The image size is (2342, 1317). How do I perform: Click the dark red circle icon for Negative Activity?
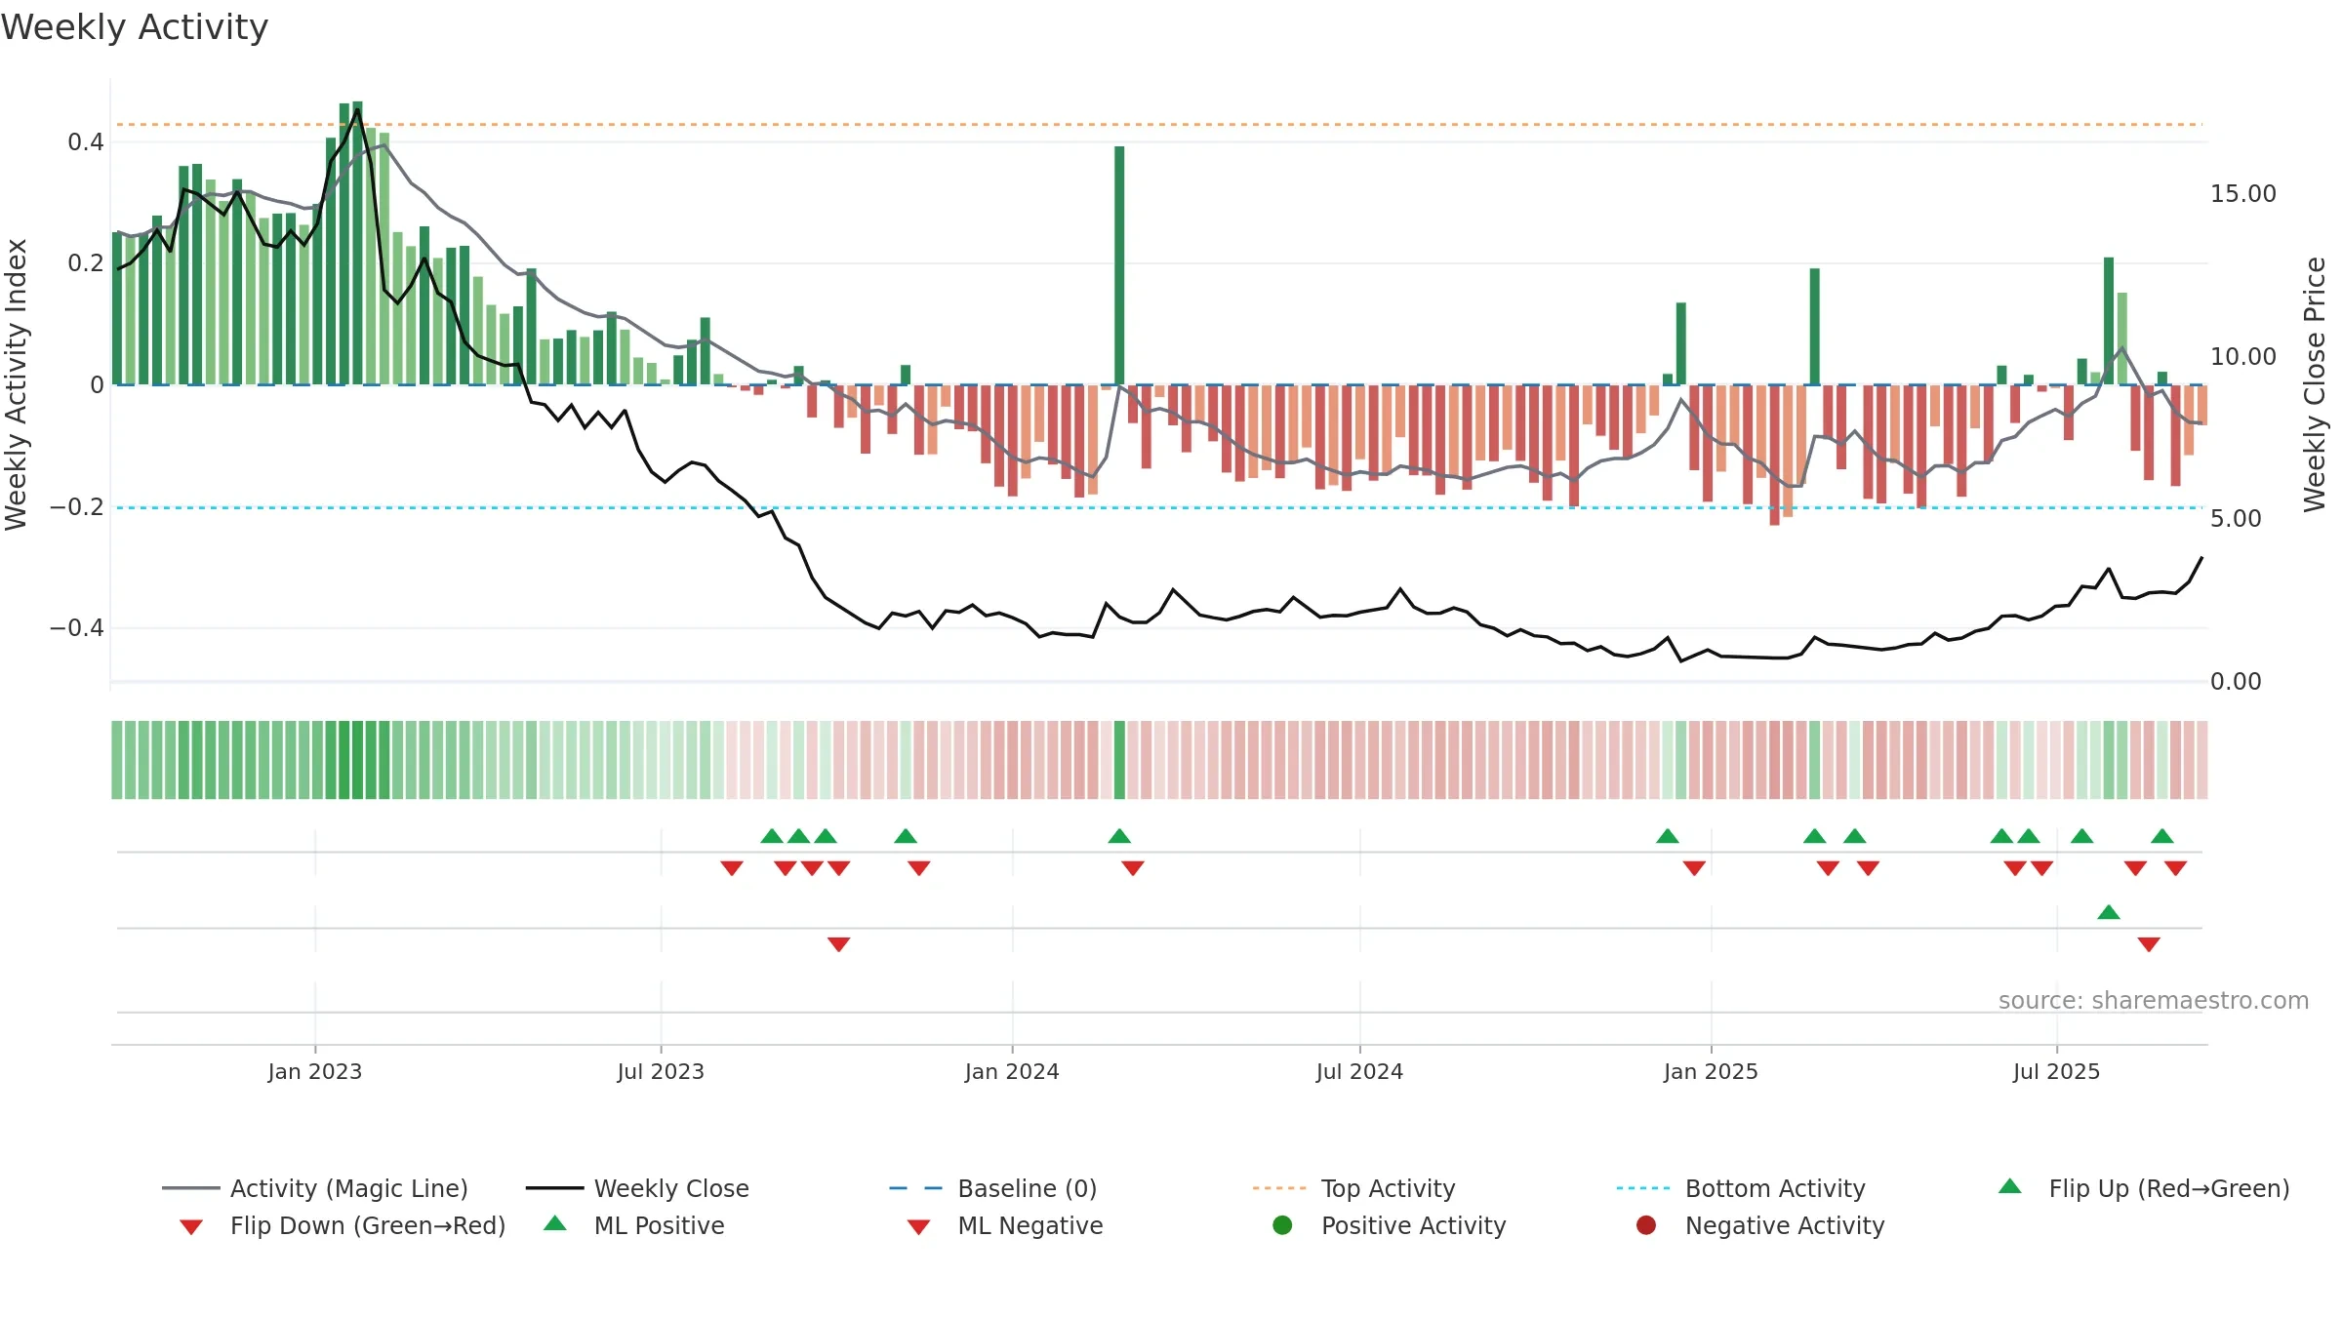1646,1225
